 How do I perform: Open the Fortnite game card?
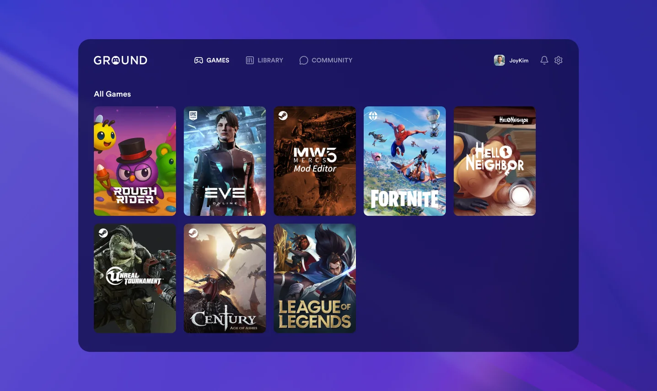pos(404,161)
